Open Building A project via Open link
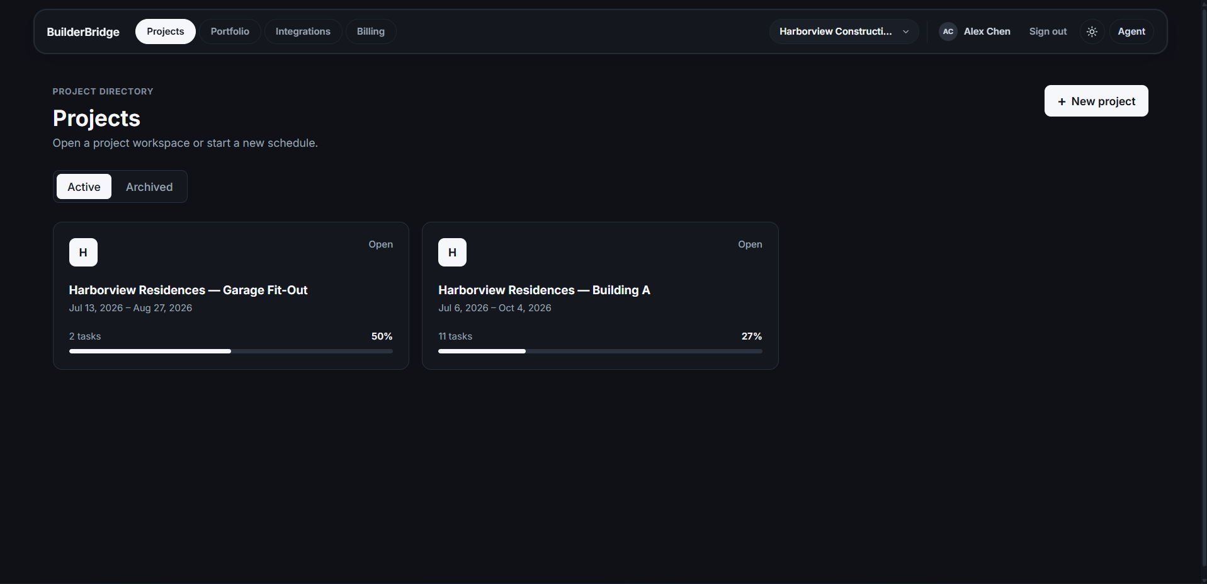Image resolution: width=1207 pixels, height=584 pixels. [x=750, y=244]
